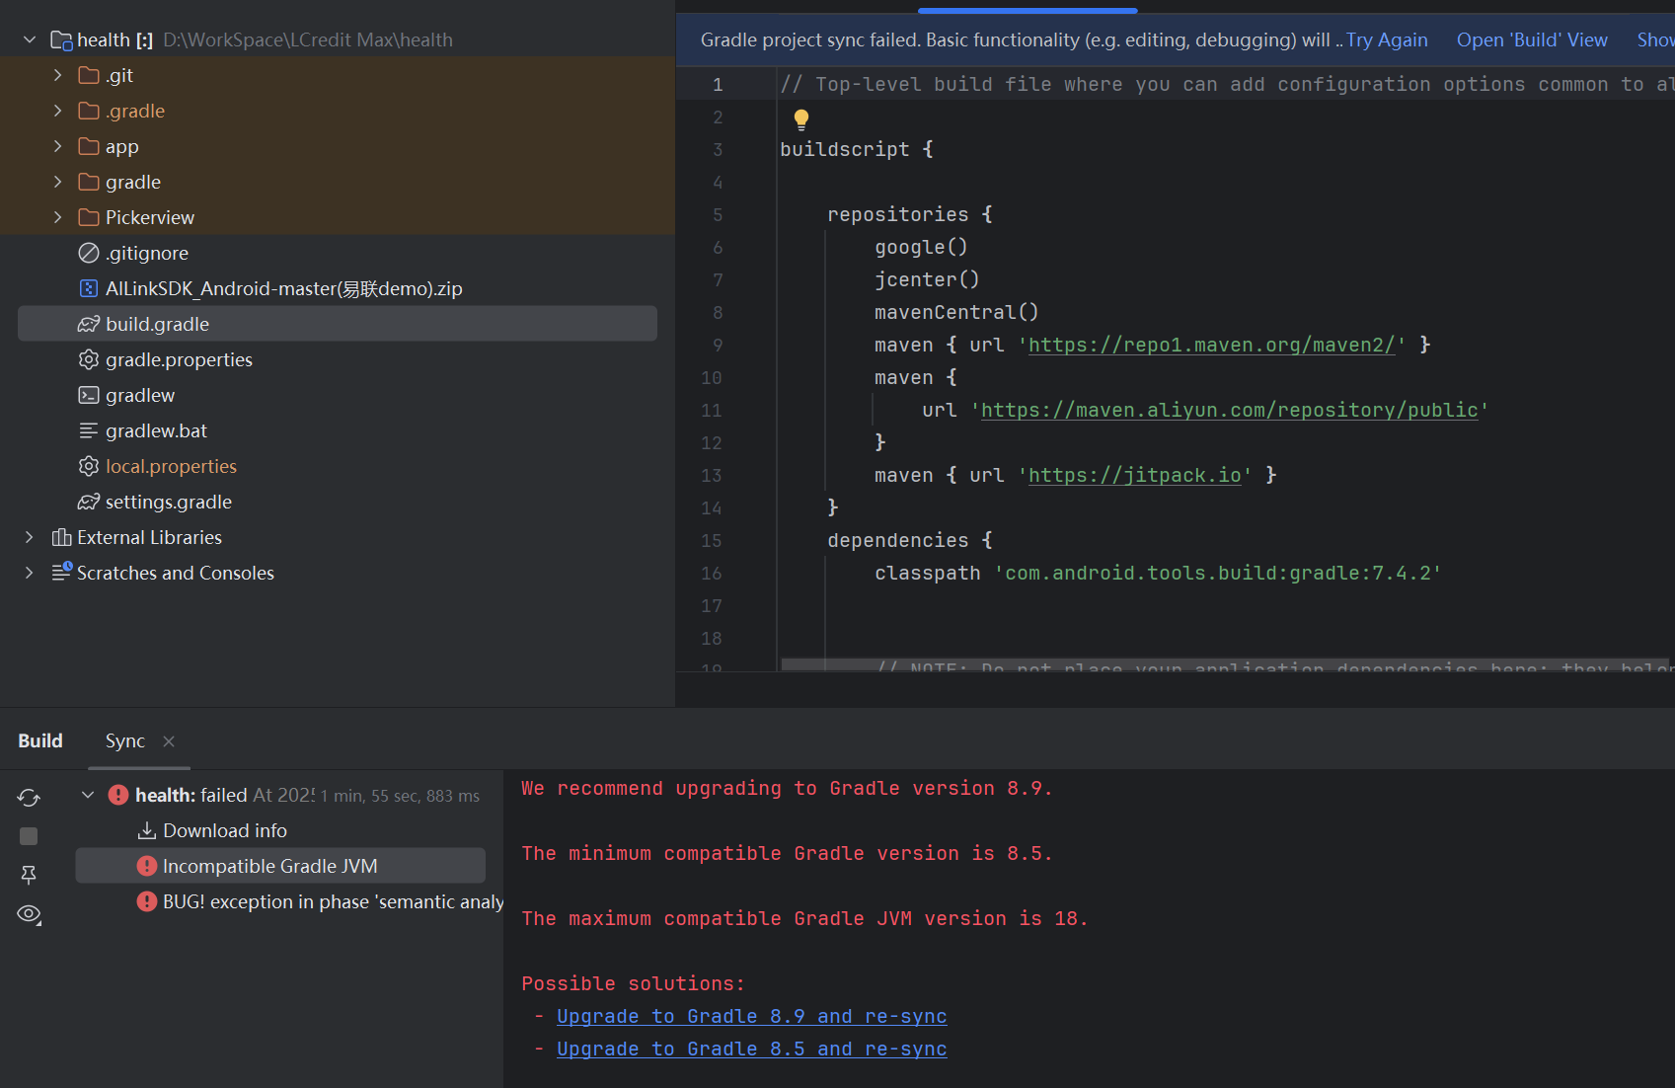Pin the Build tab with pin icon
The width and height of the screenshot is (1675, 1088).
point(29,875)
